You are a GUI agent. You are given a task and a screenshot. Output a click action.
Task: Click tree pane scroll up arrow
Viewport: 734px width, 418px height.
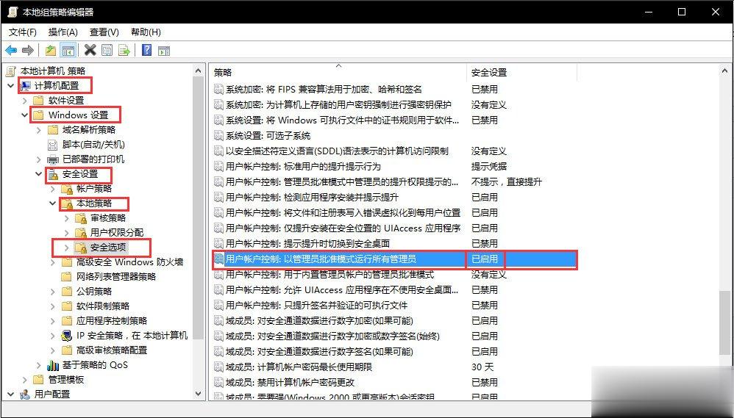click(x=199, y=71)
